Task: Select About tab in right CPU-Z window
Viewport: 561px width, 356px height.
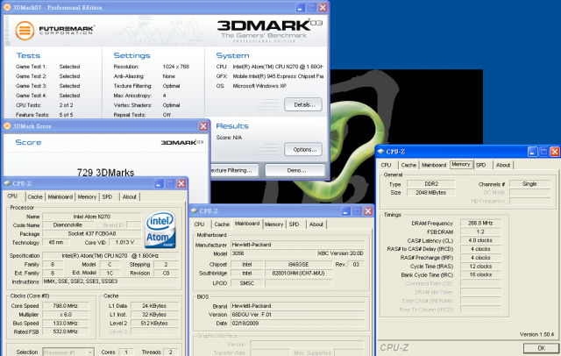Action: pyautogui.click(x=503, y=165)
